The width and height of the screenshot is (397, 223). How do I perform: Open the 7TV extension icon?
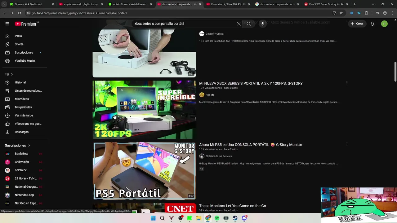pyautogui.click(x=359, y=13)
